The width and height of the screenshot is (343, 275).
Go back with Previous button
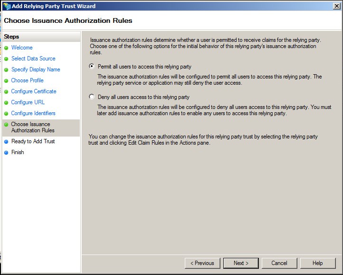(x=202, y=263)
